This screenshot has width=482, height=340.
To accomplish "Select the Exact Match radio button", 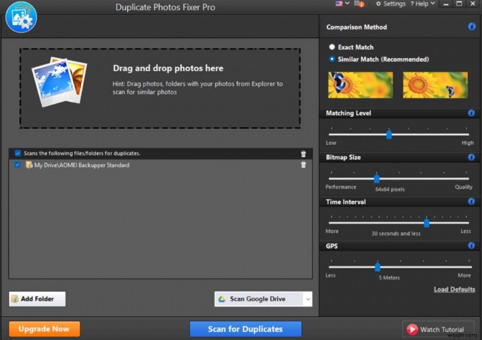I will (332, 47).
